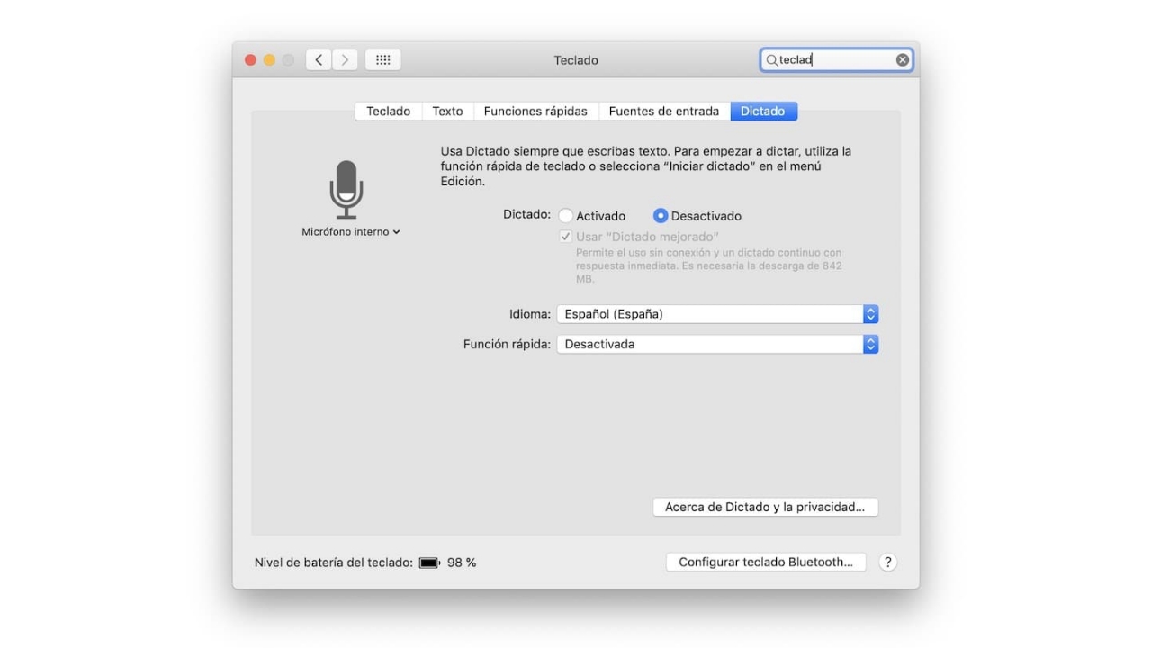Go back with the left chevron button
This screenshot has height=648, width=1152.
(319, 60)
